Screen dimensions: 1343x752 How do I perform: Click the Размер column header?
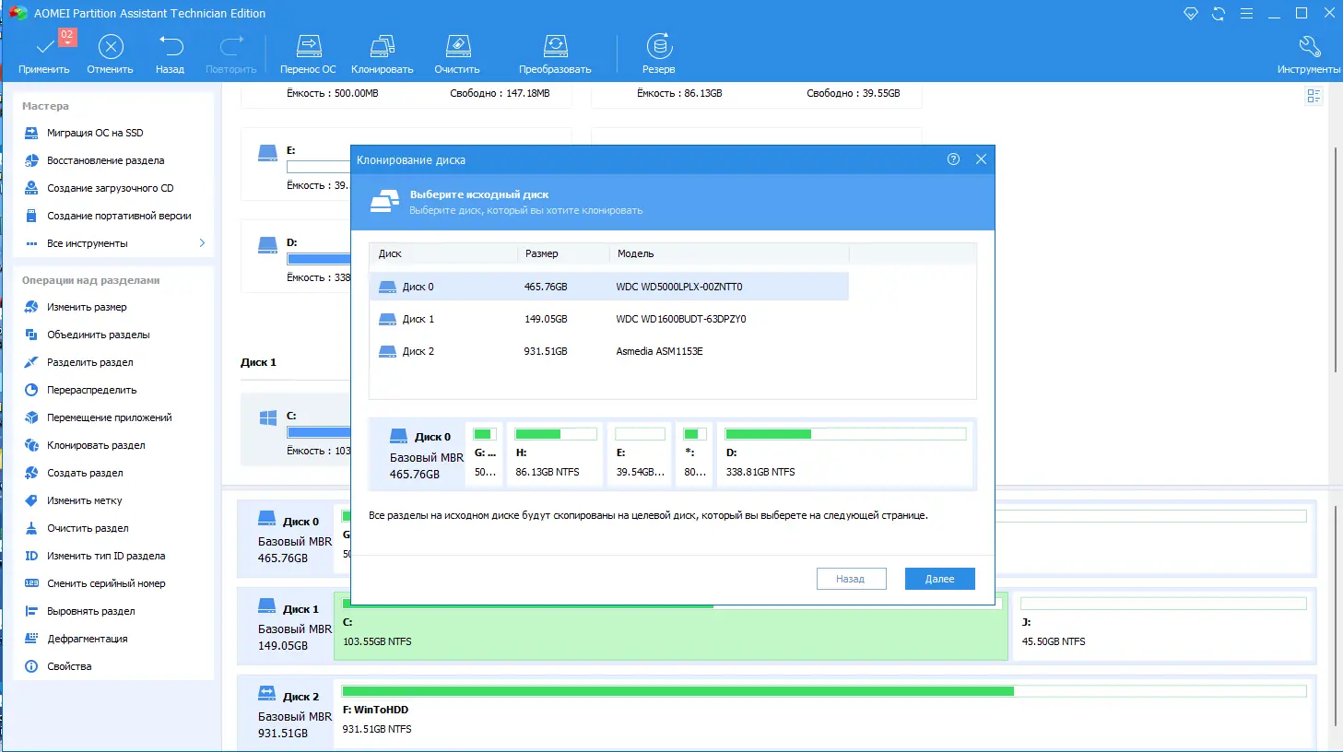point(563,253)
